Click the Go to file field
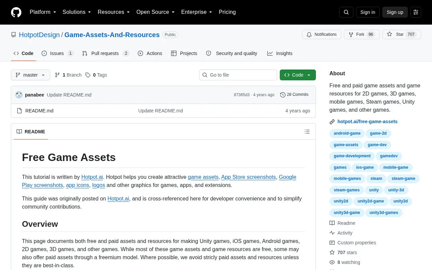Viewport: 432px width, 270px height. tap(238, 75)
